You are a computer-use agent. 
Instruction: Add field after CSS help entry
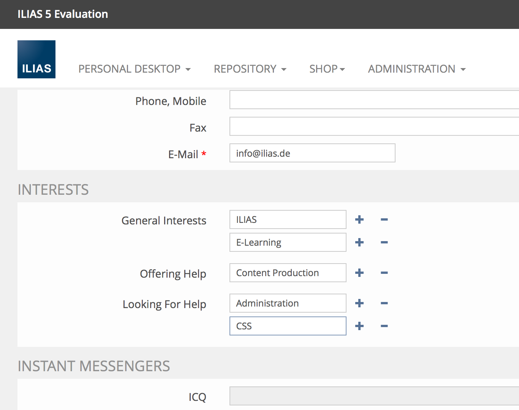tap(359, 326)
